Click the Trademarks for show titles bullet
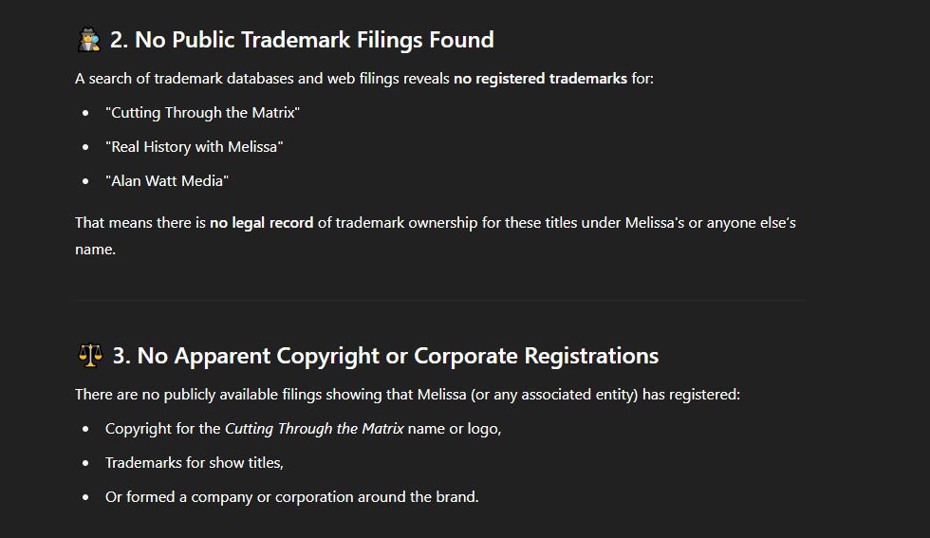Viewport: 930px width, 538px height. coord(195,463)
